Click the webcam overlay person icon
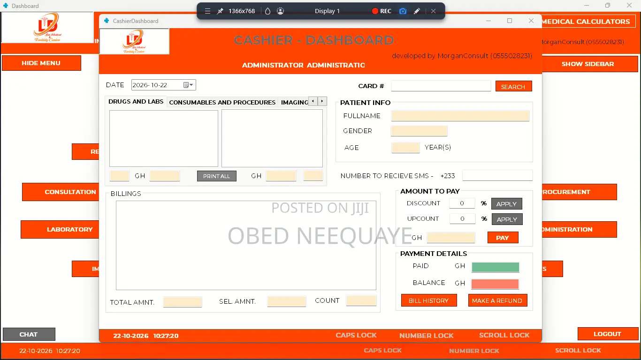Viewport: 641px width, 360px height. coord(281,11)
